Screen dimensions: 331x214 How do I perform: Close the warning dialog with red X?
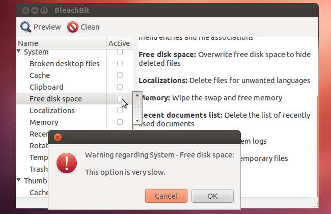pos(58,137)
